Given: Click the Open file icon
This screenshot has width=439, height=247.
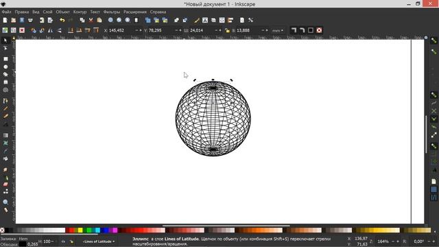Looking at the screenshot, I should (x=14, y=20).
